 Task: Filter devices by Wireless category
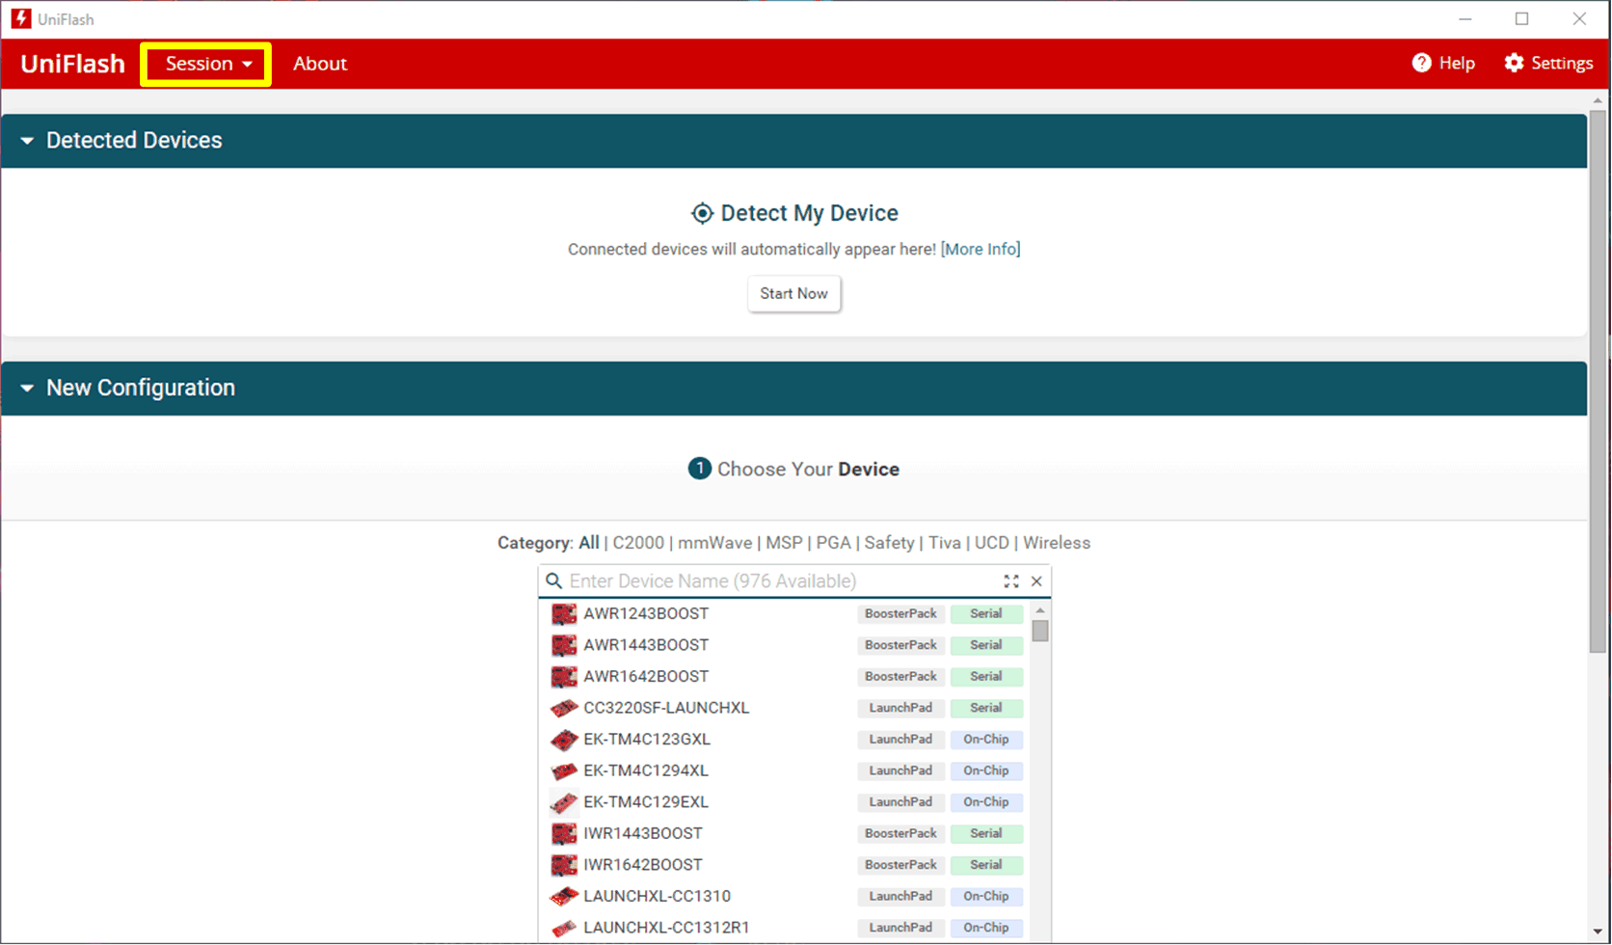pos(1056,543)
